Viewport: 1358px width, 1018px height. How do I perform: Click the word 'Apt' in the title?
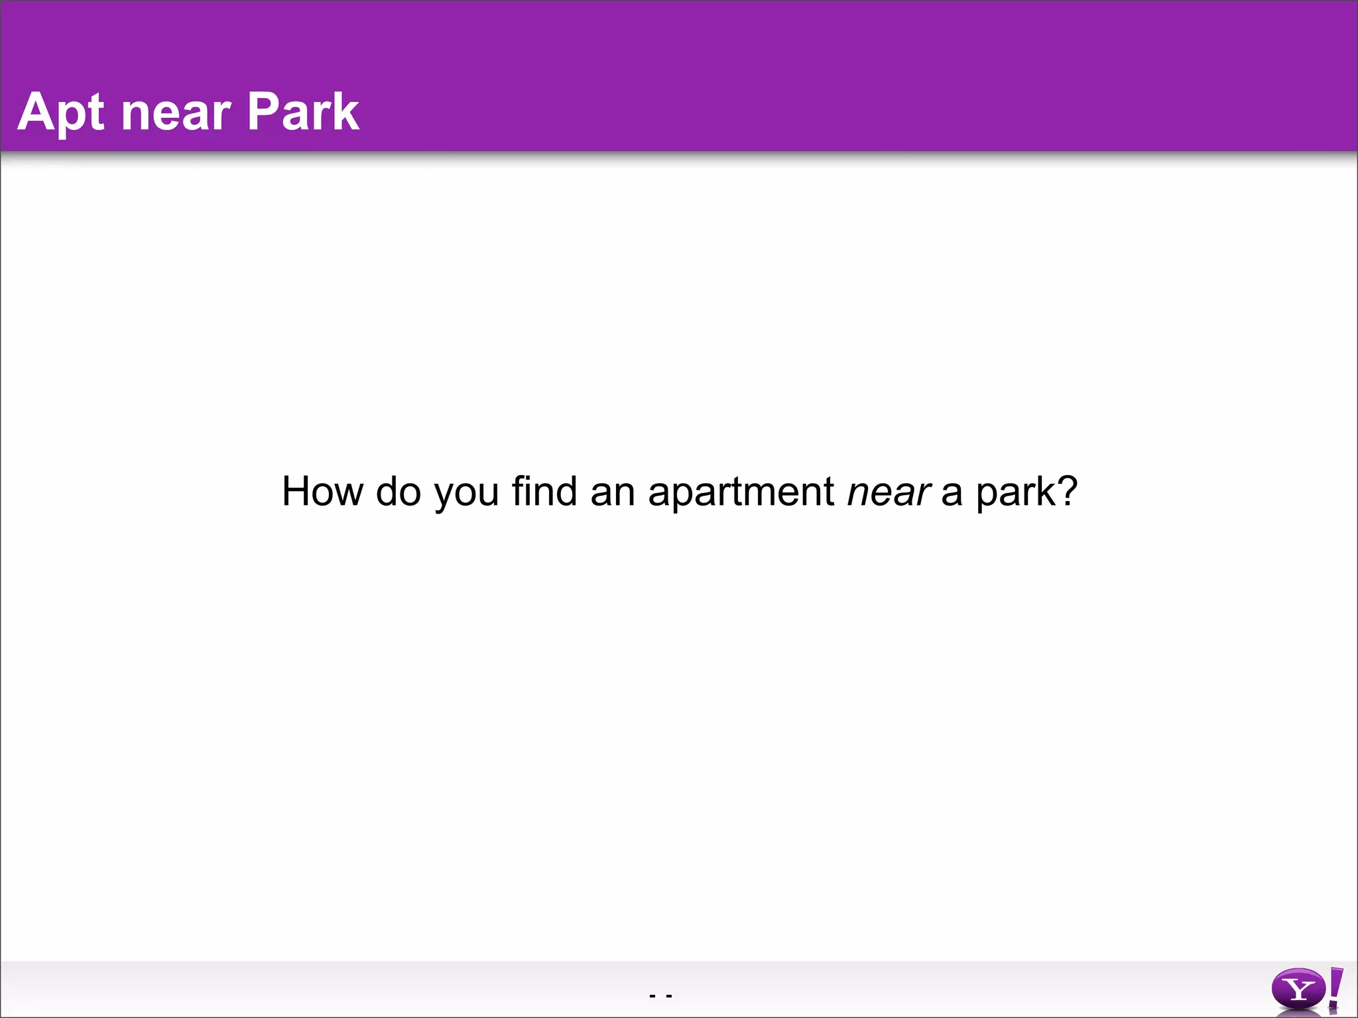tap(60, 111)
